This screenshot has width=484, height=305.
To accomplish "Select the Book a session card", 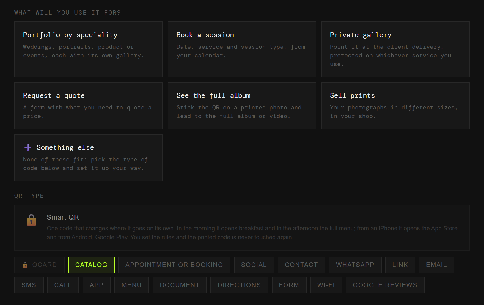I will pos(242,49).
